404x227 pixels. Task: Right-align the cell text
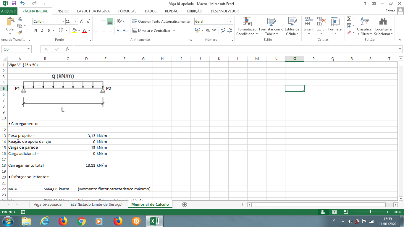110,30
